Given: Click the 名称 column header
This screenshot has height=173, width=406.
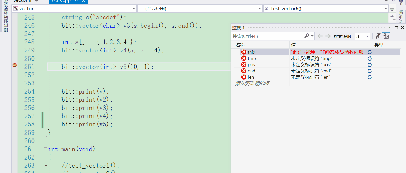Looking at the screenshot, I should pyautogui.click(x=240, y=45).
